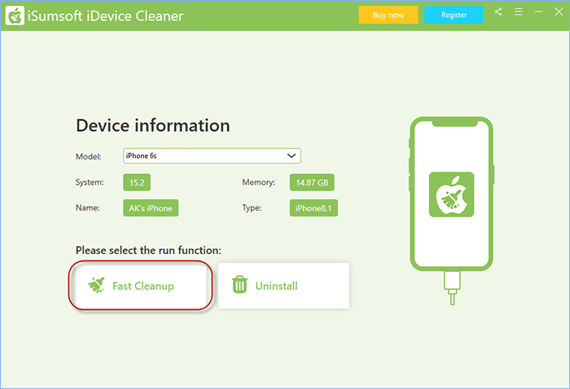The image size is (570, 389).
Task: Click the Type: label
Action: tap(252, 208)
